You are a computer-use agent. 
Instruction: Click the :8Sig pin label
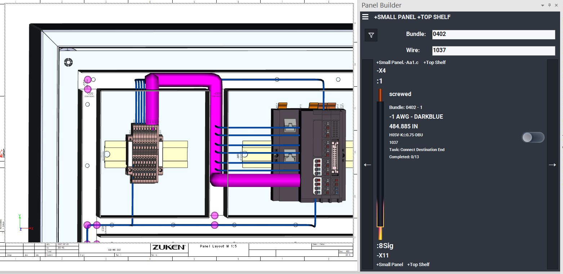(x=385, y=246)
